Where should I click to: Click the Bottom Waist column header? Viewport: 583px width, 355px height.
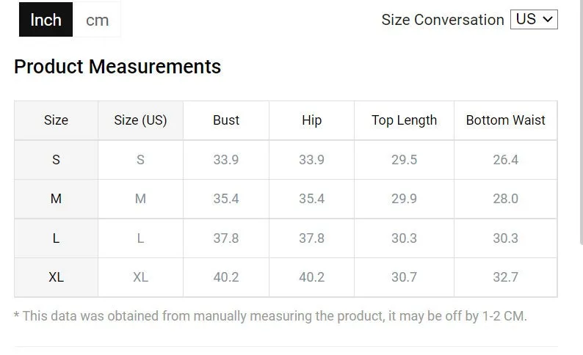click(505, 120)
